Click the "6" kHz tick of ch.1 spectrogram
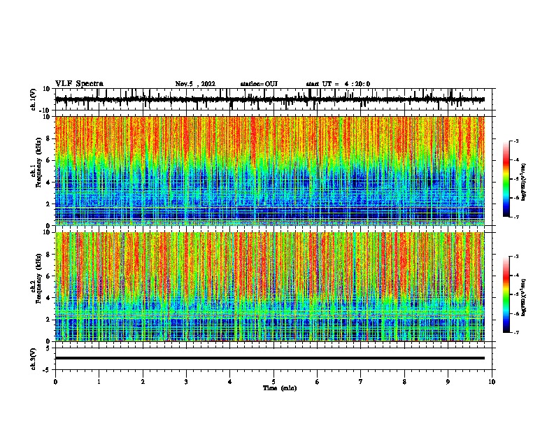Image resolution: width=554 pixels, height=428 pixels. click(48, 160)
